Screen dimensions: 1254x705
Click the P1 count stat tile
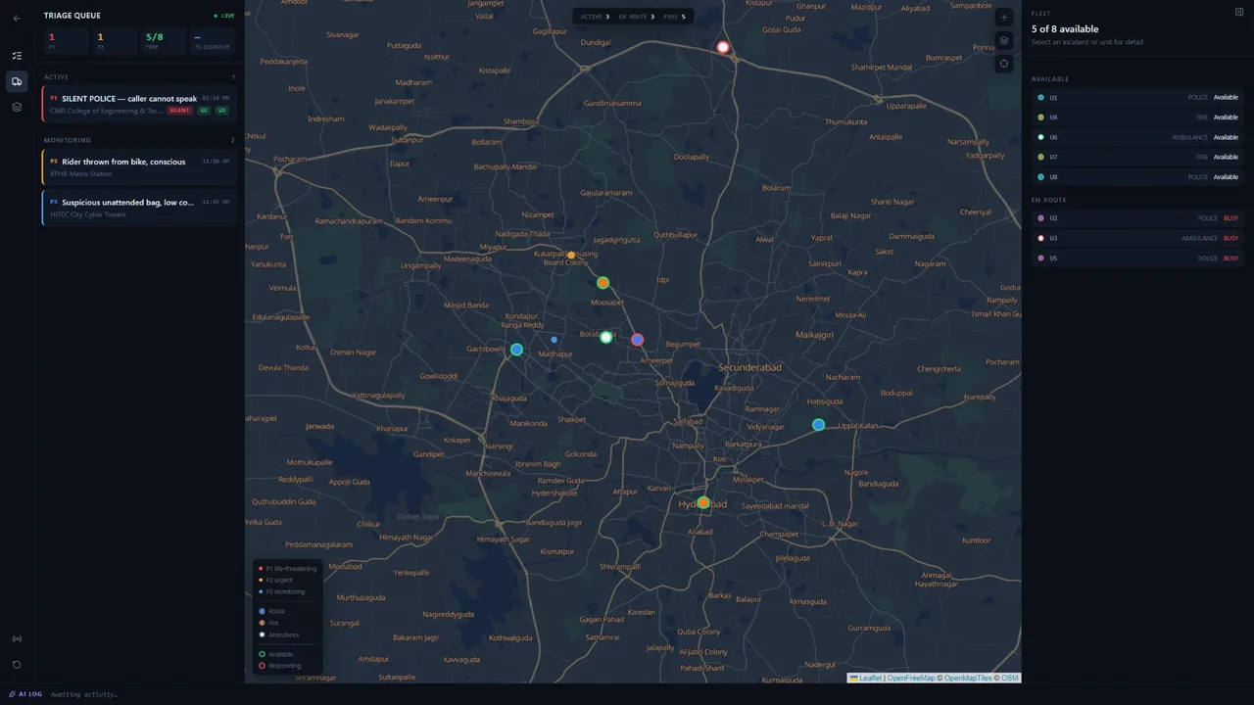point(66,41)
